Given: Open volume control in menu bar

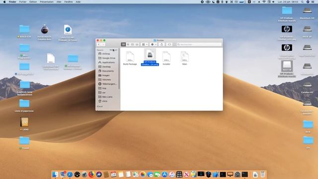Looking at the screenshot, I should (273, 2).
